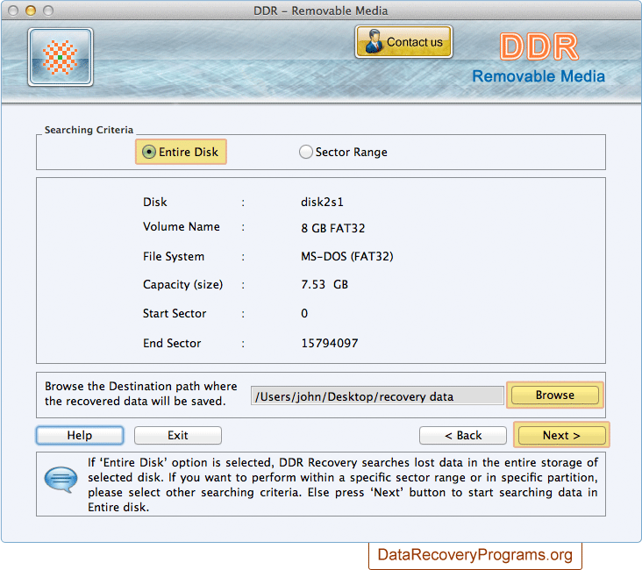This screenshot has height=570, width=642.
Task: Click the blue speech bubble info icon
Action: point(61,480)
